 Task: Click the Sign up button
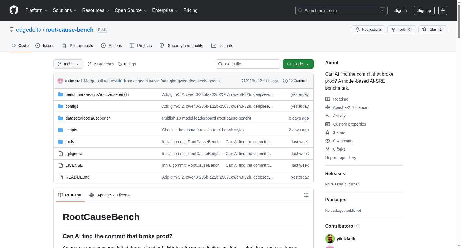coord(424,10)
